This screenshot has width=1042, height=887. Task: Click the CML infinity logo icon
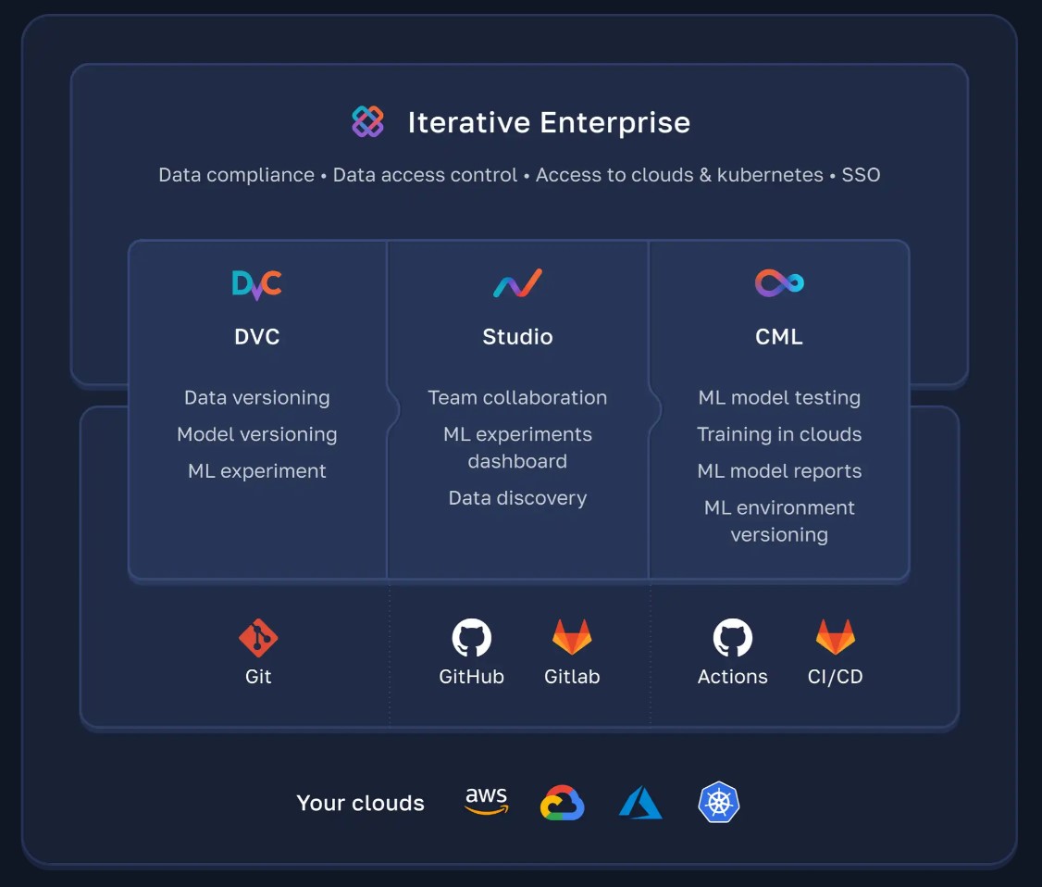click(x=779, y=283)
